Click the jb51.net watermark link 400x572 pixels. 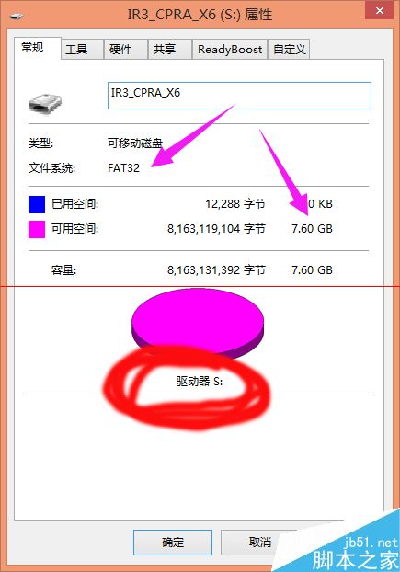pyautogui.click(x=371, y=543)
